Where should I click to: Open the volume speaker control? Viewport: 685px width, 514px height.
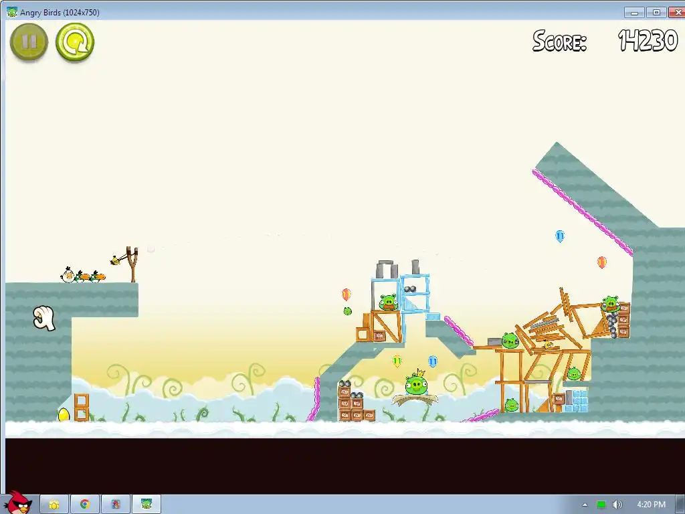(617, 505)
